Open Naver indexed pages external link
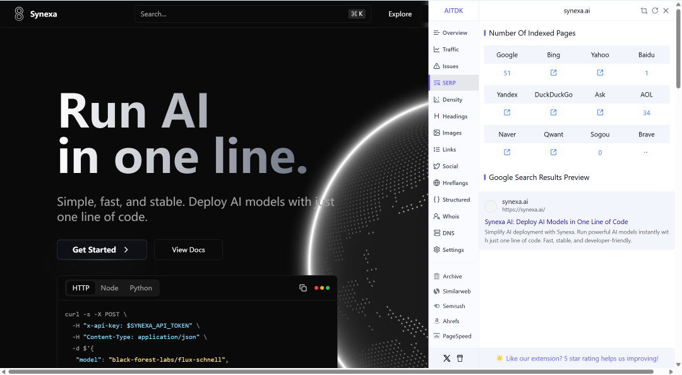 [506, 152]
